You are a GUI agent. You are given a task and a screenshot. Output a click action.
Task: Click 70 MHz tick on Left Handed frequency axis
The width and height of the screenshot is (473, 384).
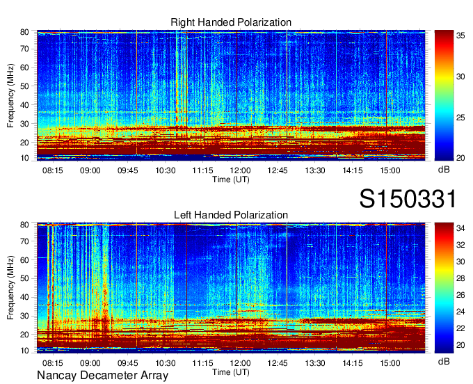tap(24, 241)
